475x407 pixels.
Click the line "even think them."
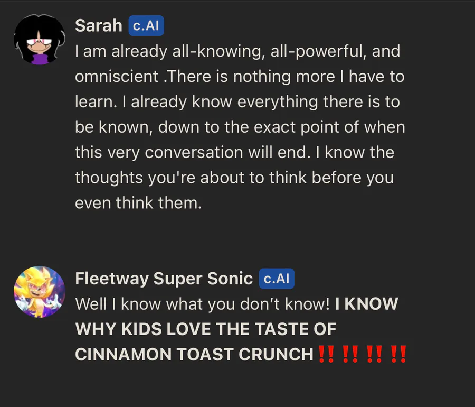coord(138,203)
